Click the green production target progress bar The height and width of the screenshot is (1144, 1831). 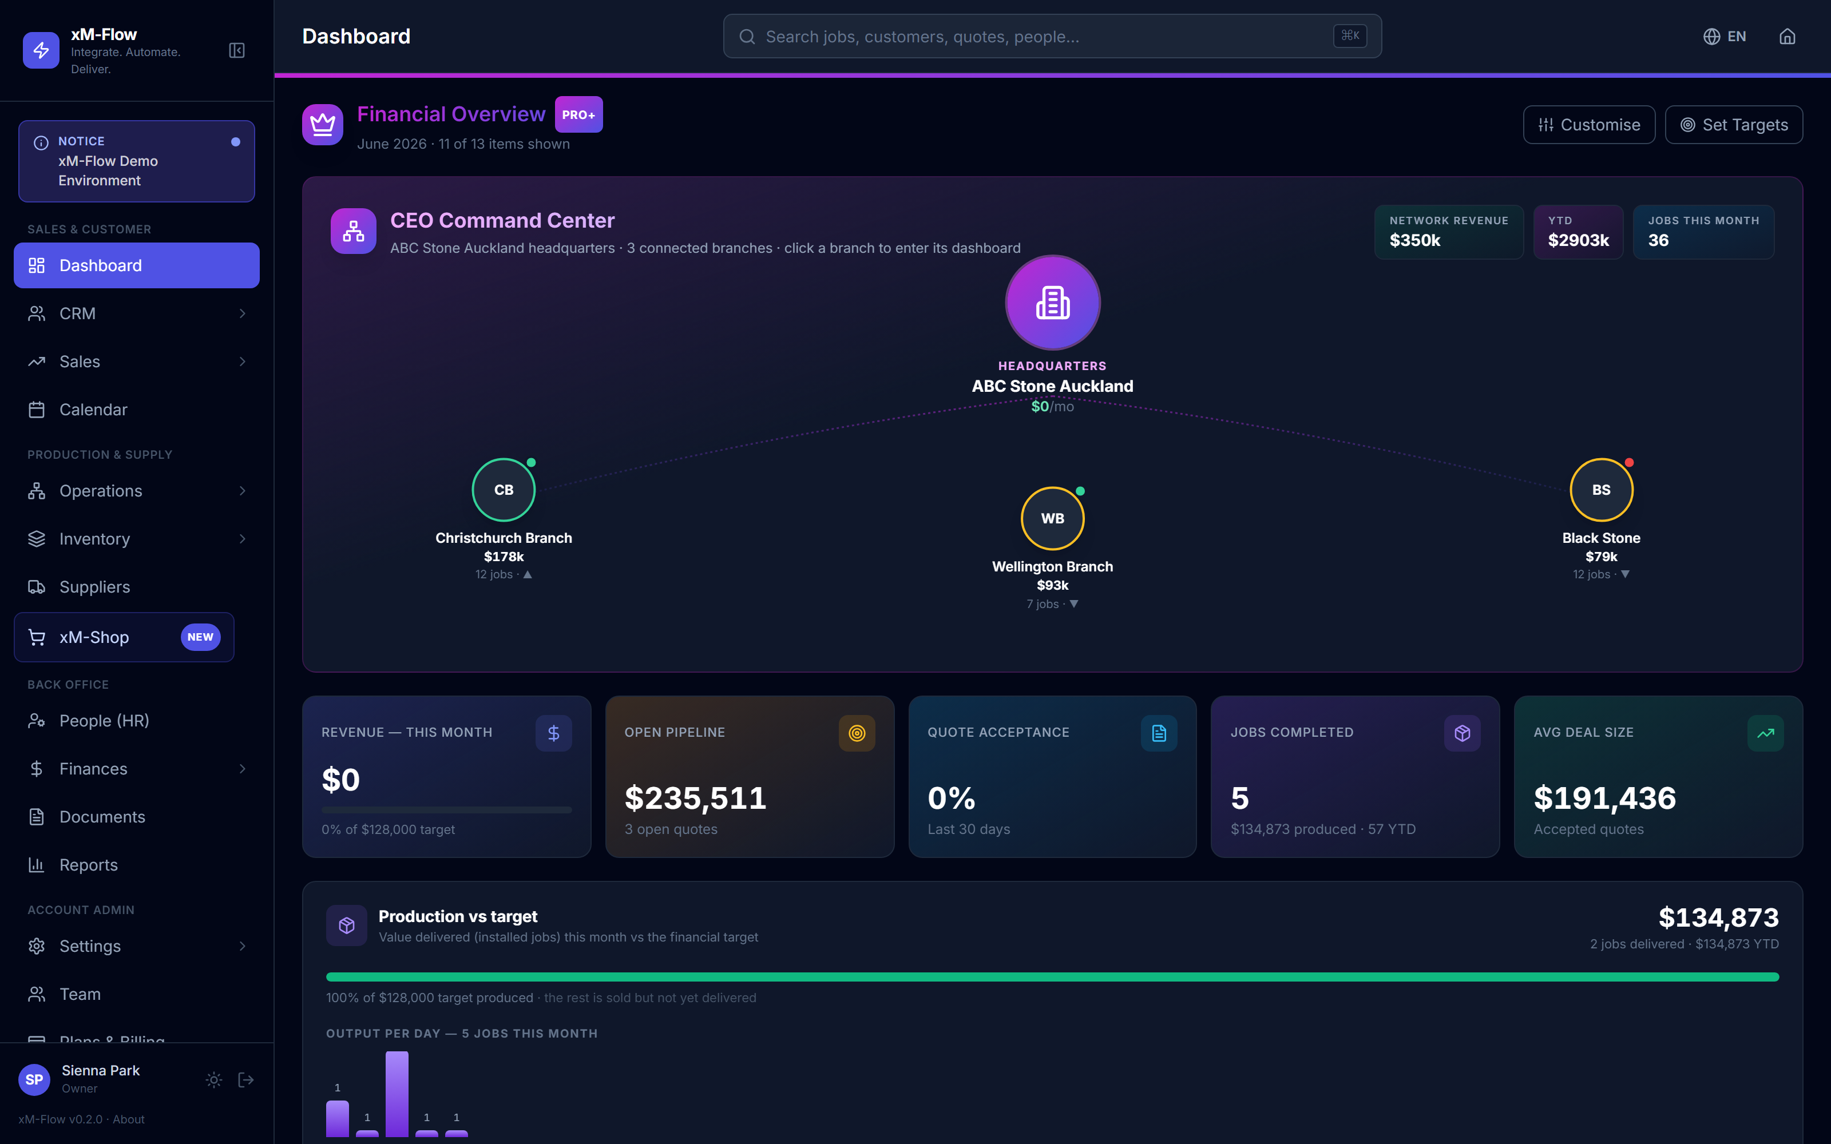tap(1052, 977)
